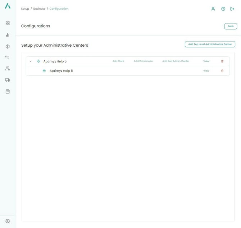241x228 pixels.
Task: Click the Add Warehouse link
Action: (x=143, y=61)
